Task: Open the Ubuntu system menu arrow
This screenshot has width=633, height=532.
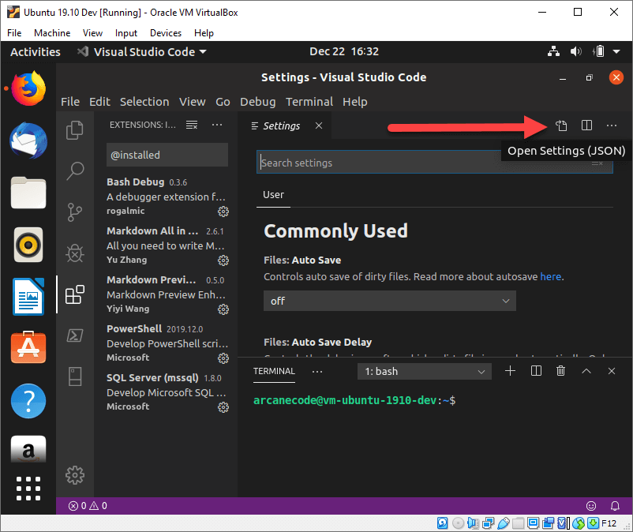Action: pyautogui.click(x=616, y=51)
